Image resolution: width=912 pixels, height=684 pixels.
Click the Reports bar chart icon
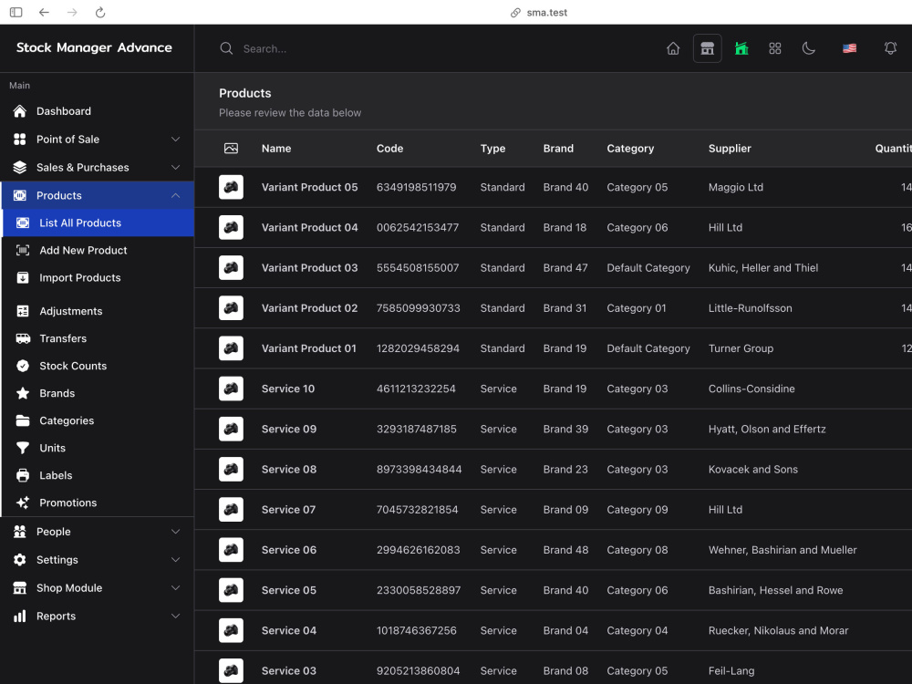20,616
